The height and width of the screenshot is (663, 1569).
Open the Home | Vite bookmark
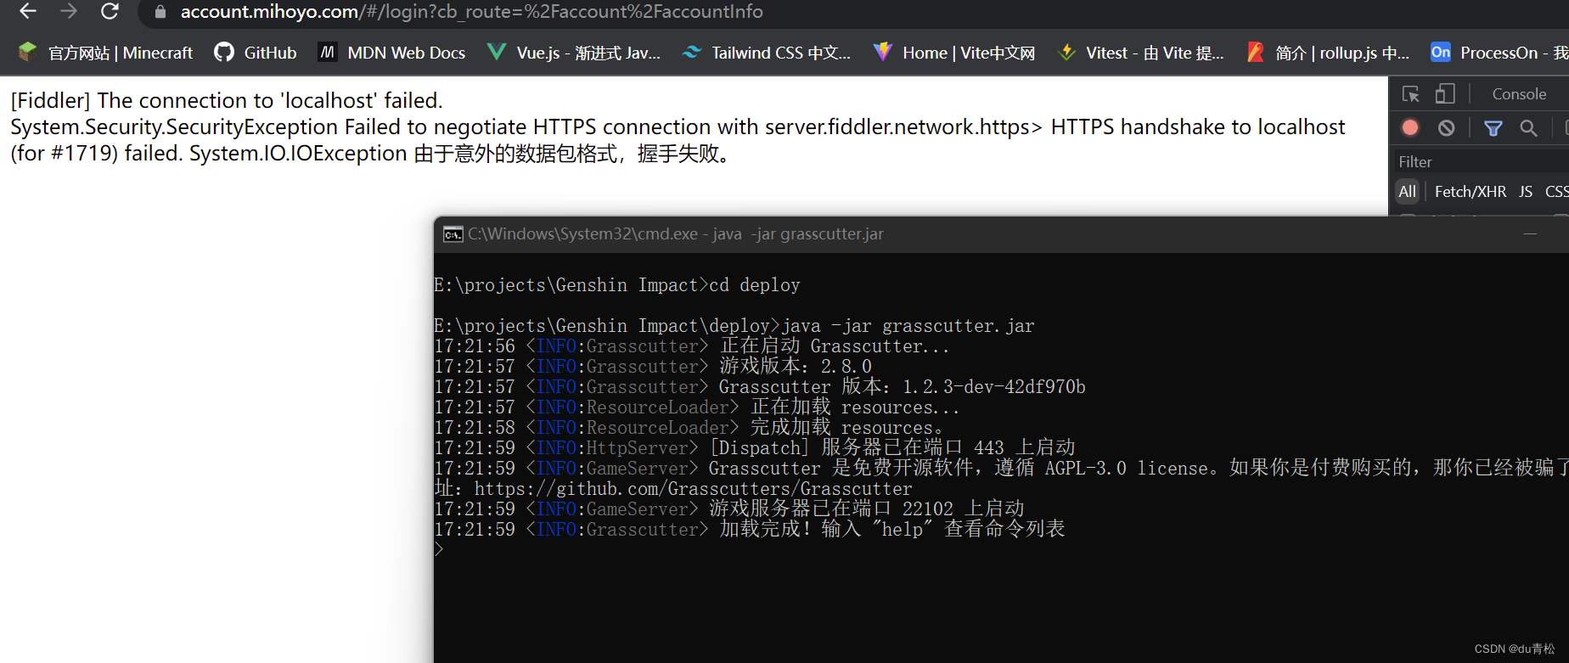point(954,53)
